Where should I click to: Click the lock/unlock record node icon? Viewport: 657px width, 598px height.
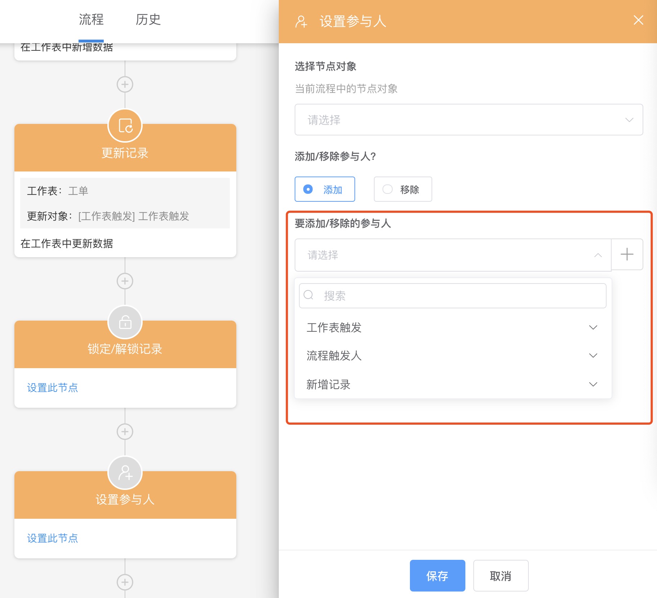[125, 322]
